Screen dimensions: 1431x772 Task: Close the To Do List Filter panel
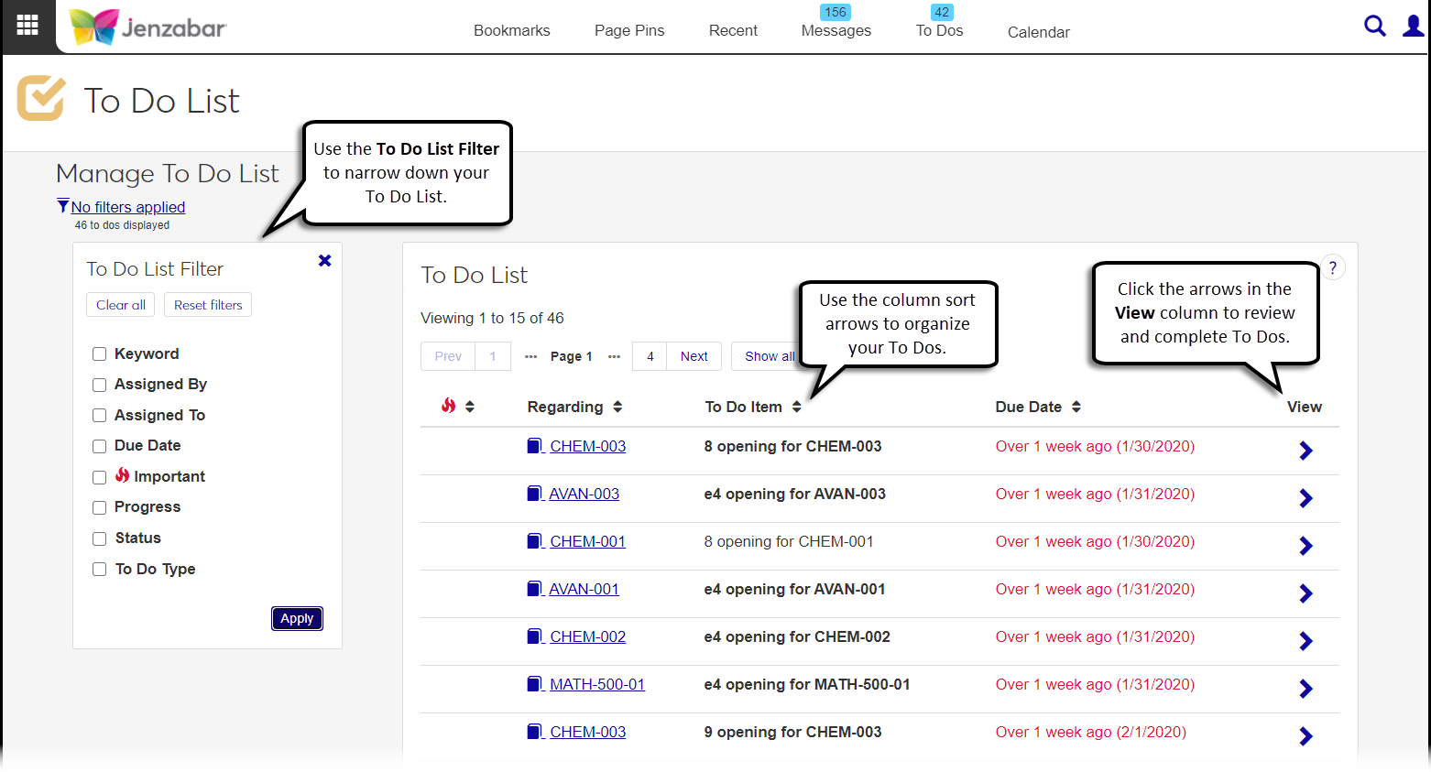[x=324, y=261]
